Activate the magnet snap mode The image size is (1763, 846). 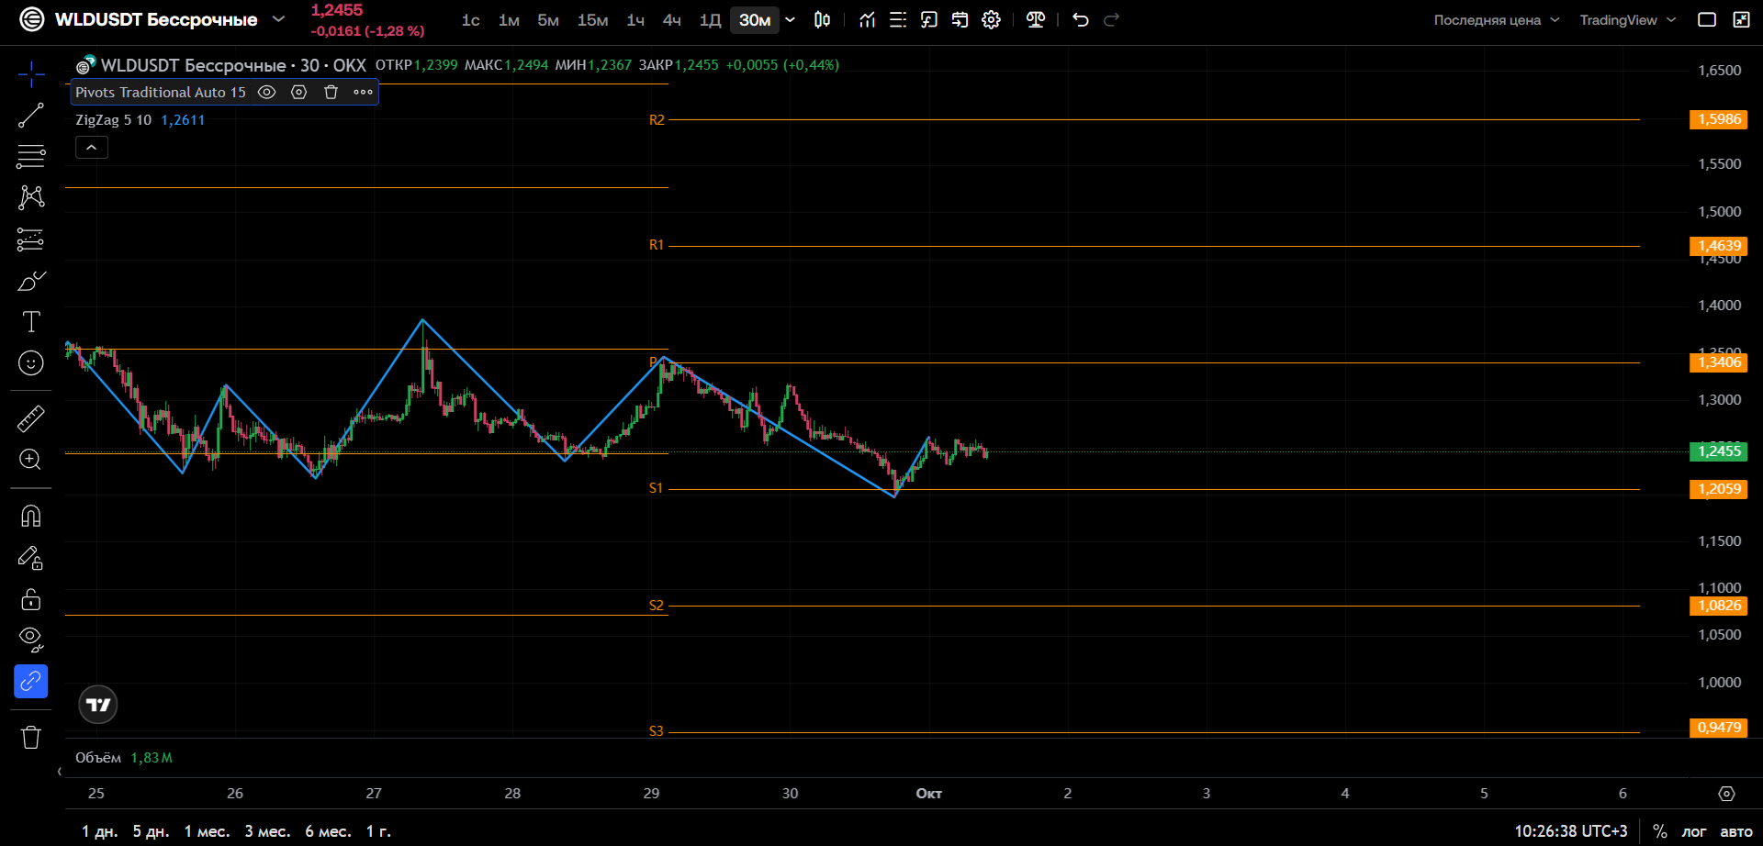pos(30,517)
